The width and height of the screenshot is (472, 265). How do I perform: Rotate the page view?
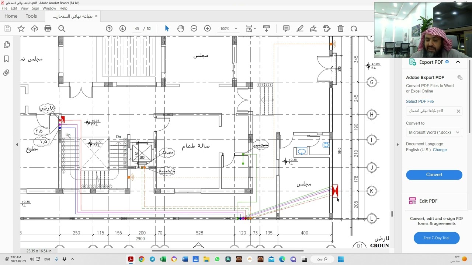tap(354, 29)
